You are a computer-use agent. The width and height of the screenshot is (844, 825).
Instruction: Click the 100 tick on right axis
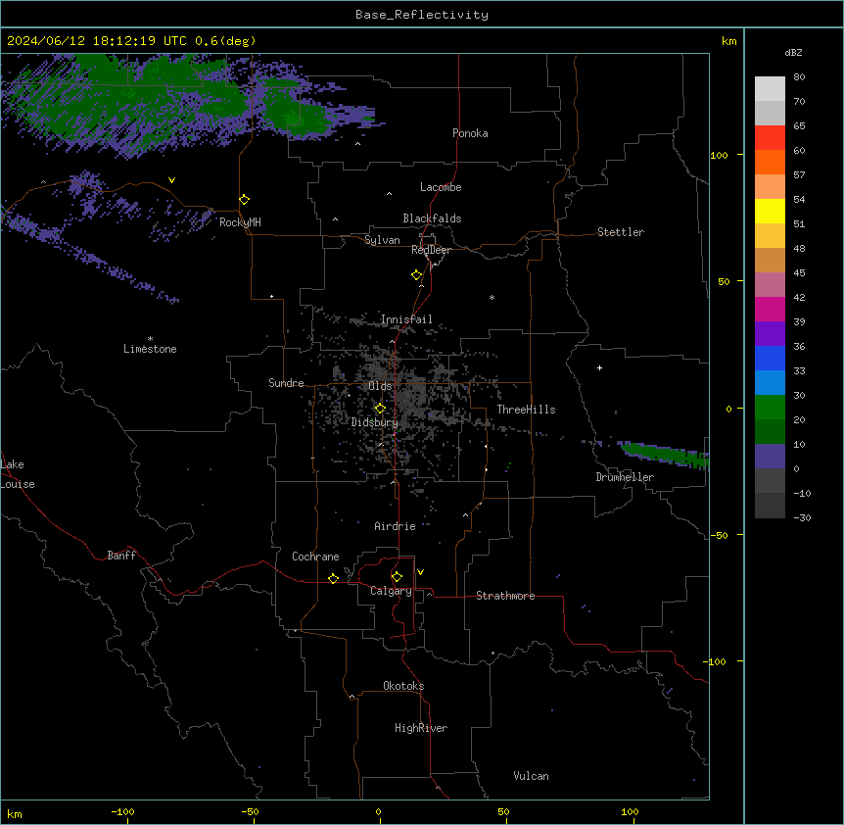pyautogui.click(x=719, y=155)
